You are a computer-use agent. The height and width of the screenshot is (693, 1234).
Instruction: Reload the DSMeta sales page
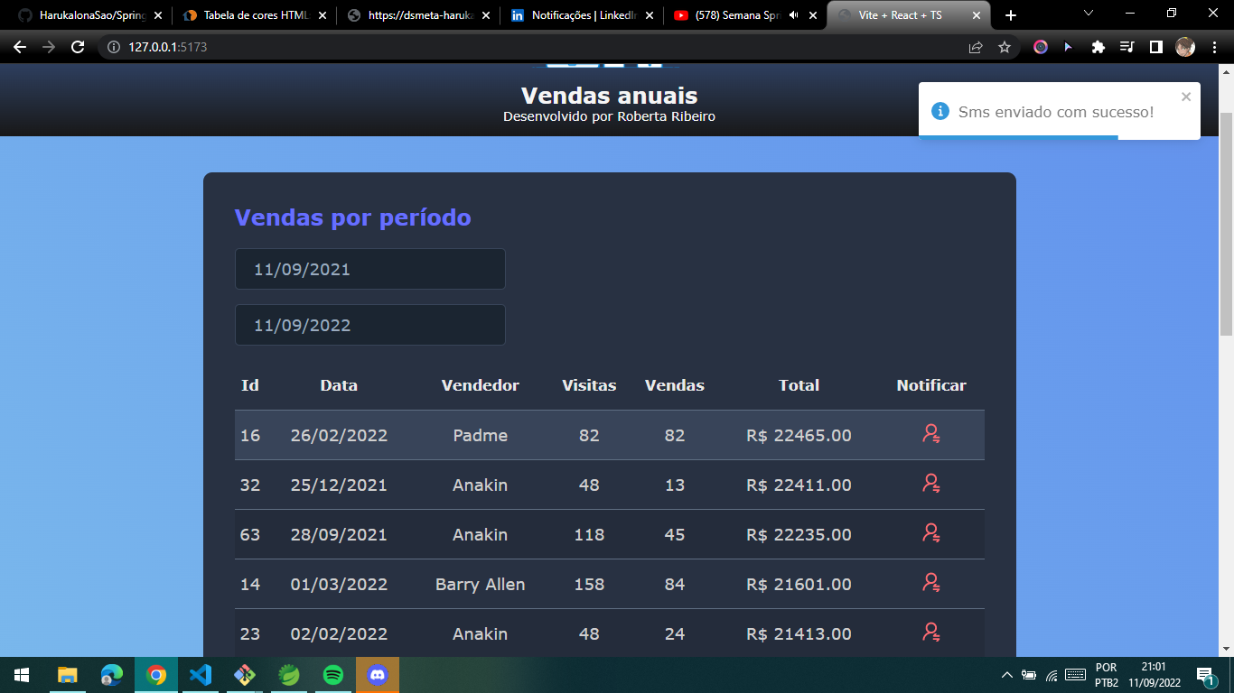77,45
